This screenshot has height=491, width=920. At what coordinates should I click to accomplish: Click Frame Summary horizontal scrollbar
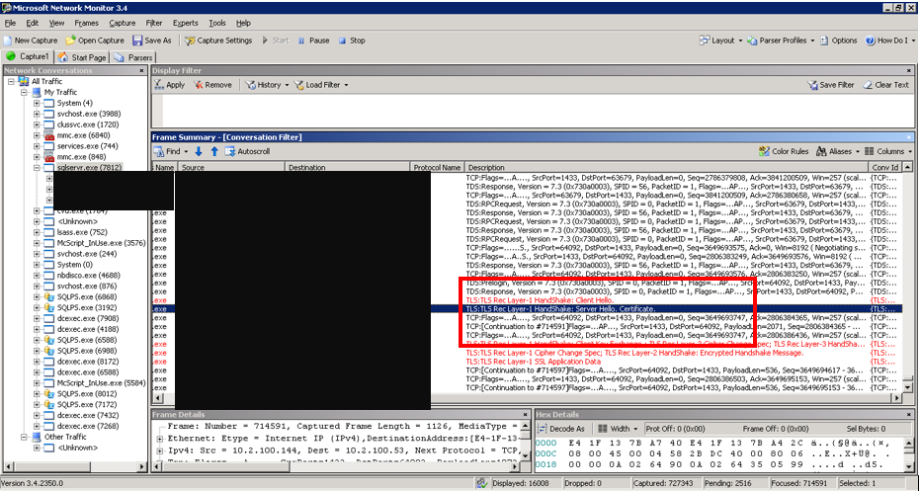click(x=527, y=398)
